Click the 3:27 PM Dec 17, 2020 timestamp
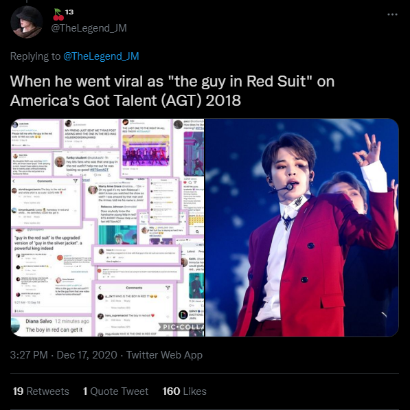The height and width of the screenshot is (410, 410). point(63,355)
